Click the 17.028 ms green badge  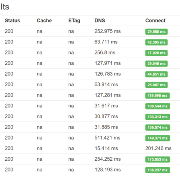click(156, 53)
